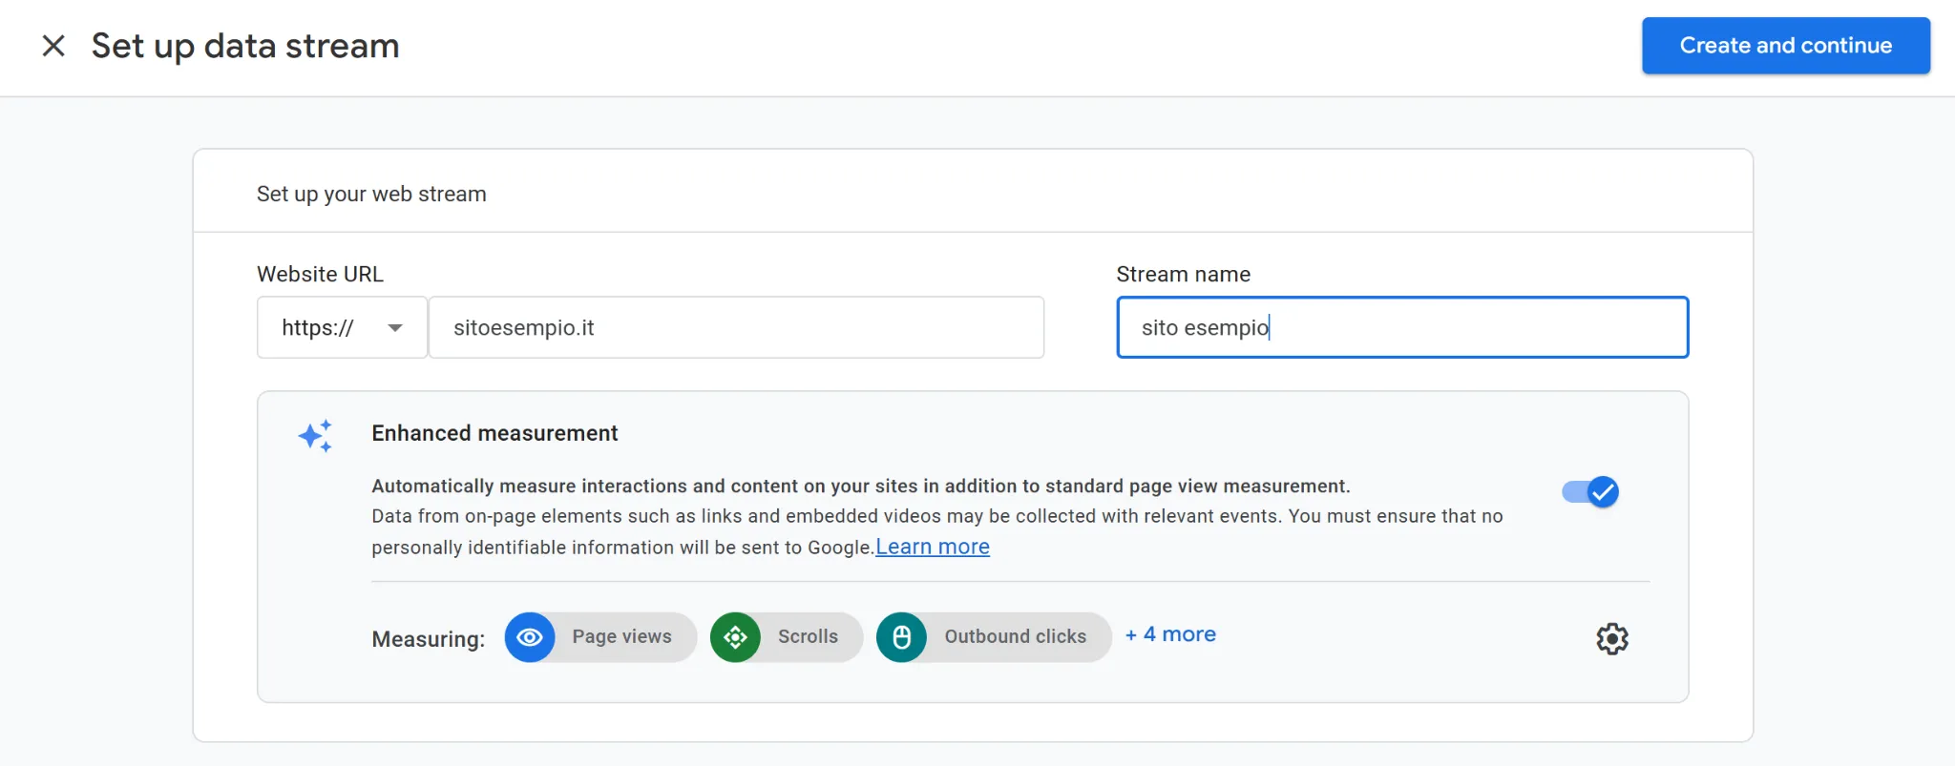Select the Outbound clicks chip label

1015,637
